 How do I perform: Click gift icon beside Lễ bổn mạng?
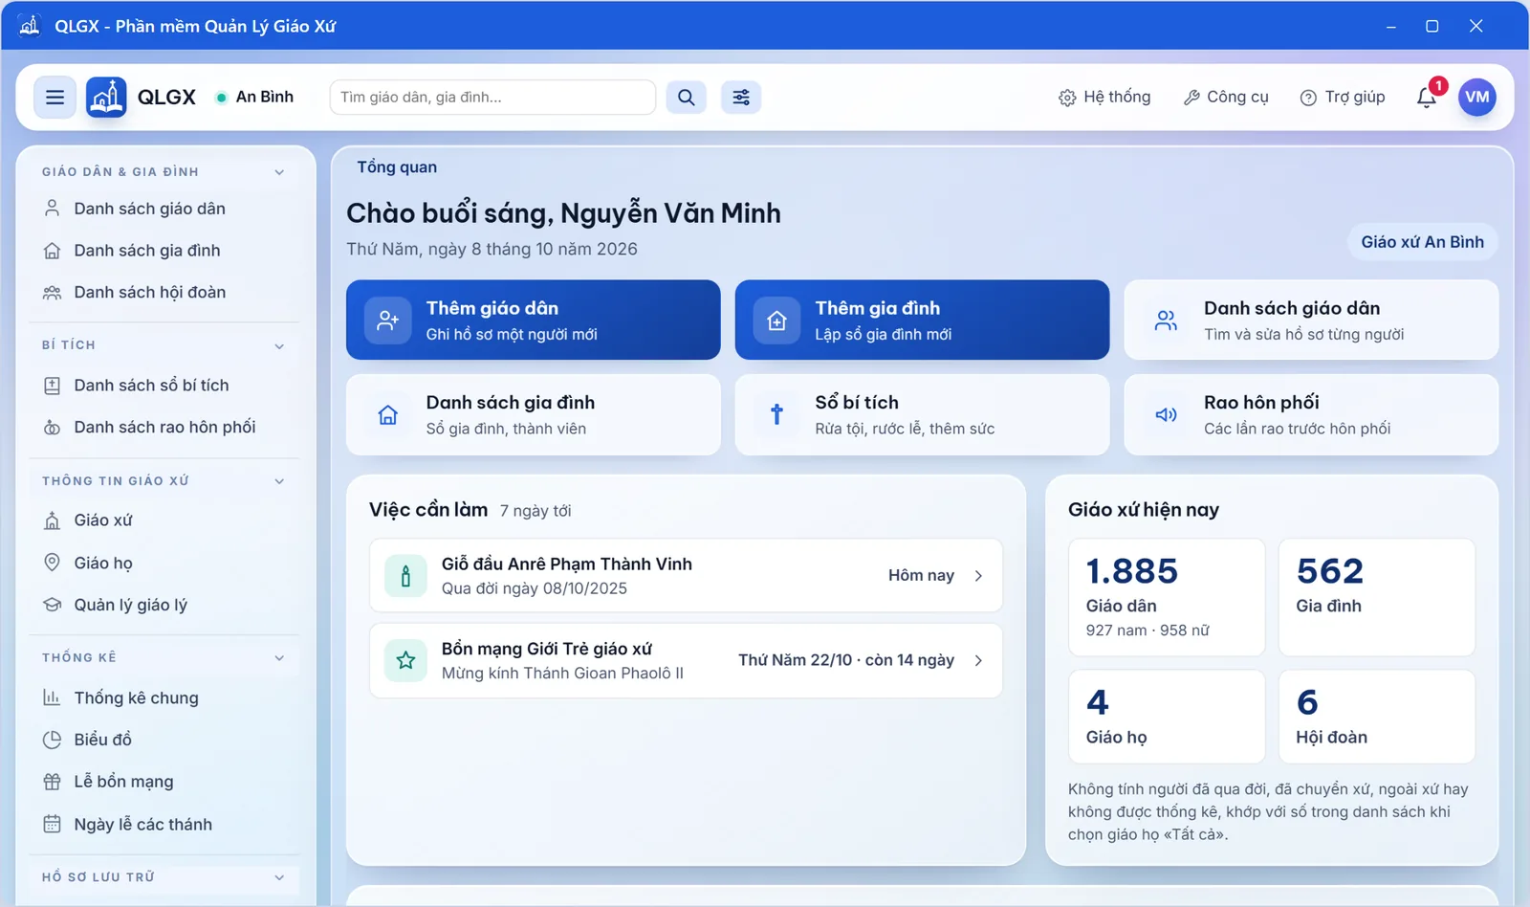tap(53, 782)
